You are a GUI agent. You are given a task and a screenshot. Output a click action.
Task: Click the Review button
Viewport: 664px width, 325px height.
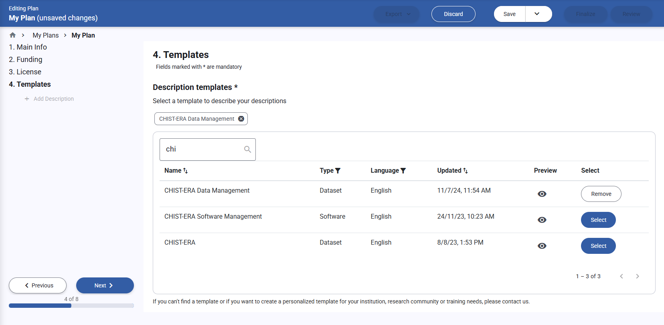(631, 14)
